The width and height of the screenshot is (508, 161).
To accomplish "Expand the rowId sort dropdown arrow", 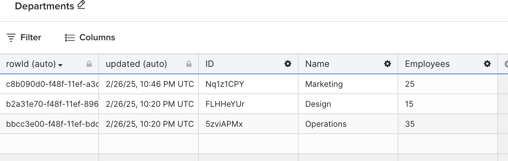I will point(60,65).
